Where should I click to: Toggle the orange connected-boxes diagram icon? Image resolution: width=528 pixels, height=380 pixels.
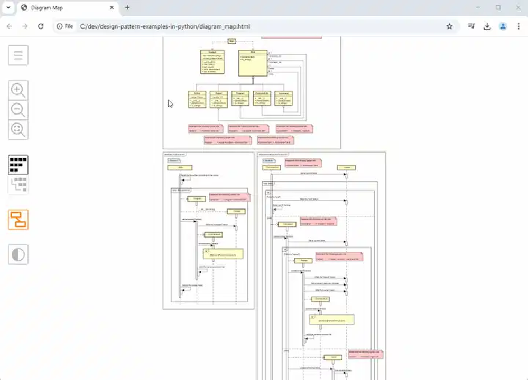18,220
